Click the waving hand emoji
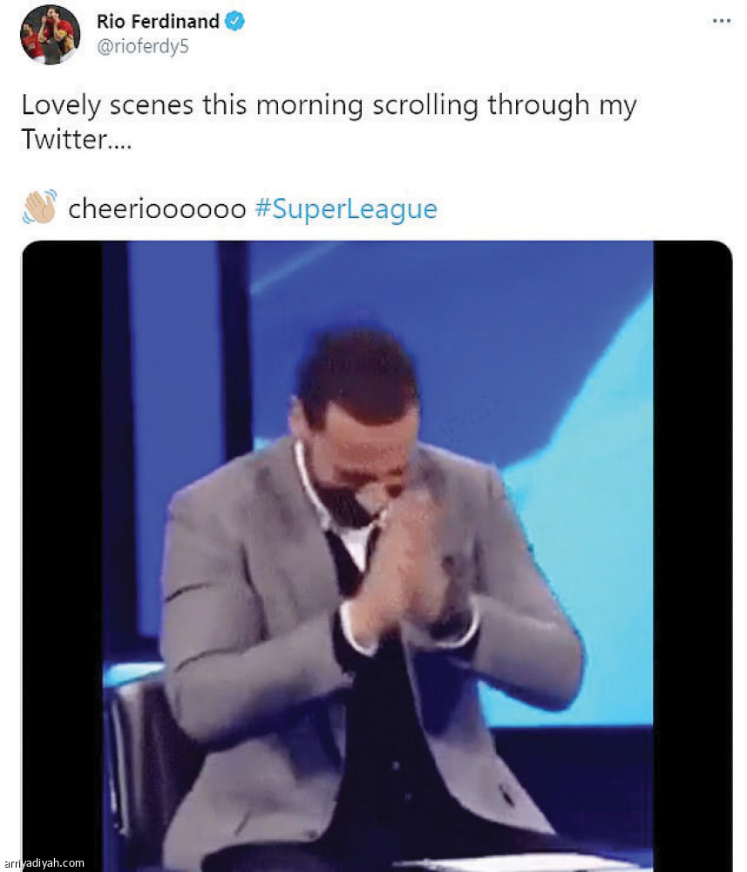Image resolution: width=747 pixels, height=872 pixels. (x=39, y=208)
